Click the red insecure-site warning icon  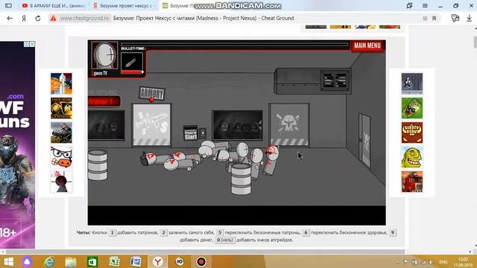pos(53,18)
